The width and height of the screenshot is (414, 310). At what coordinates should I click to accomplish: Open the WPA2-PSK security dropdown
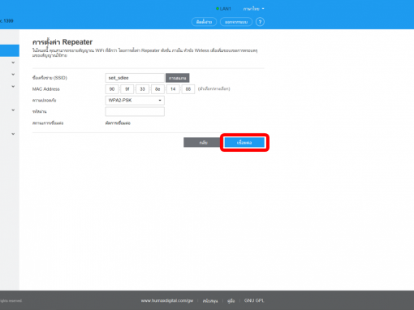(135, 101)
